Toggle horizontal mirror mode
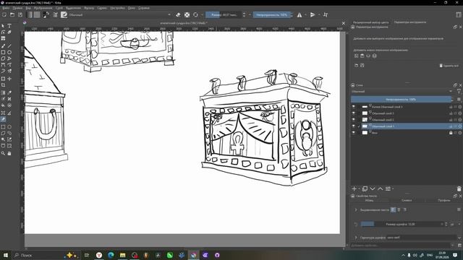The width and height of the screenshot is (463, 260). pyautogui.click(x=300, y=14)
